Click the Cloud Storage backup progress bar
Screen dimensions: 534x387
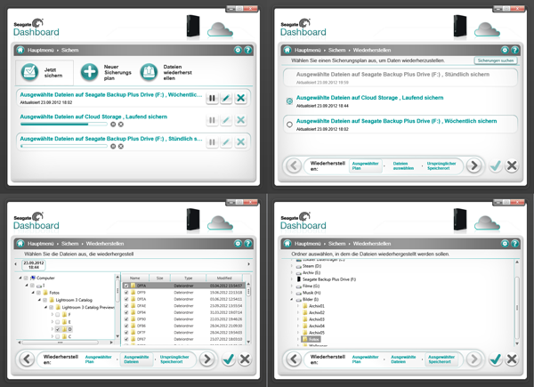(64, 125)
